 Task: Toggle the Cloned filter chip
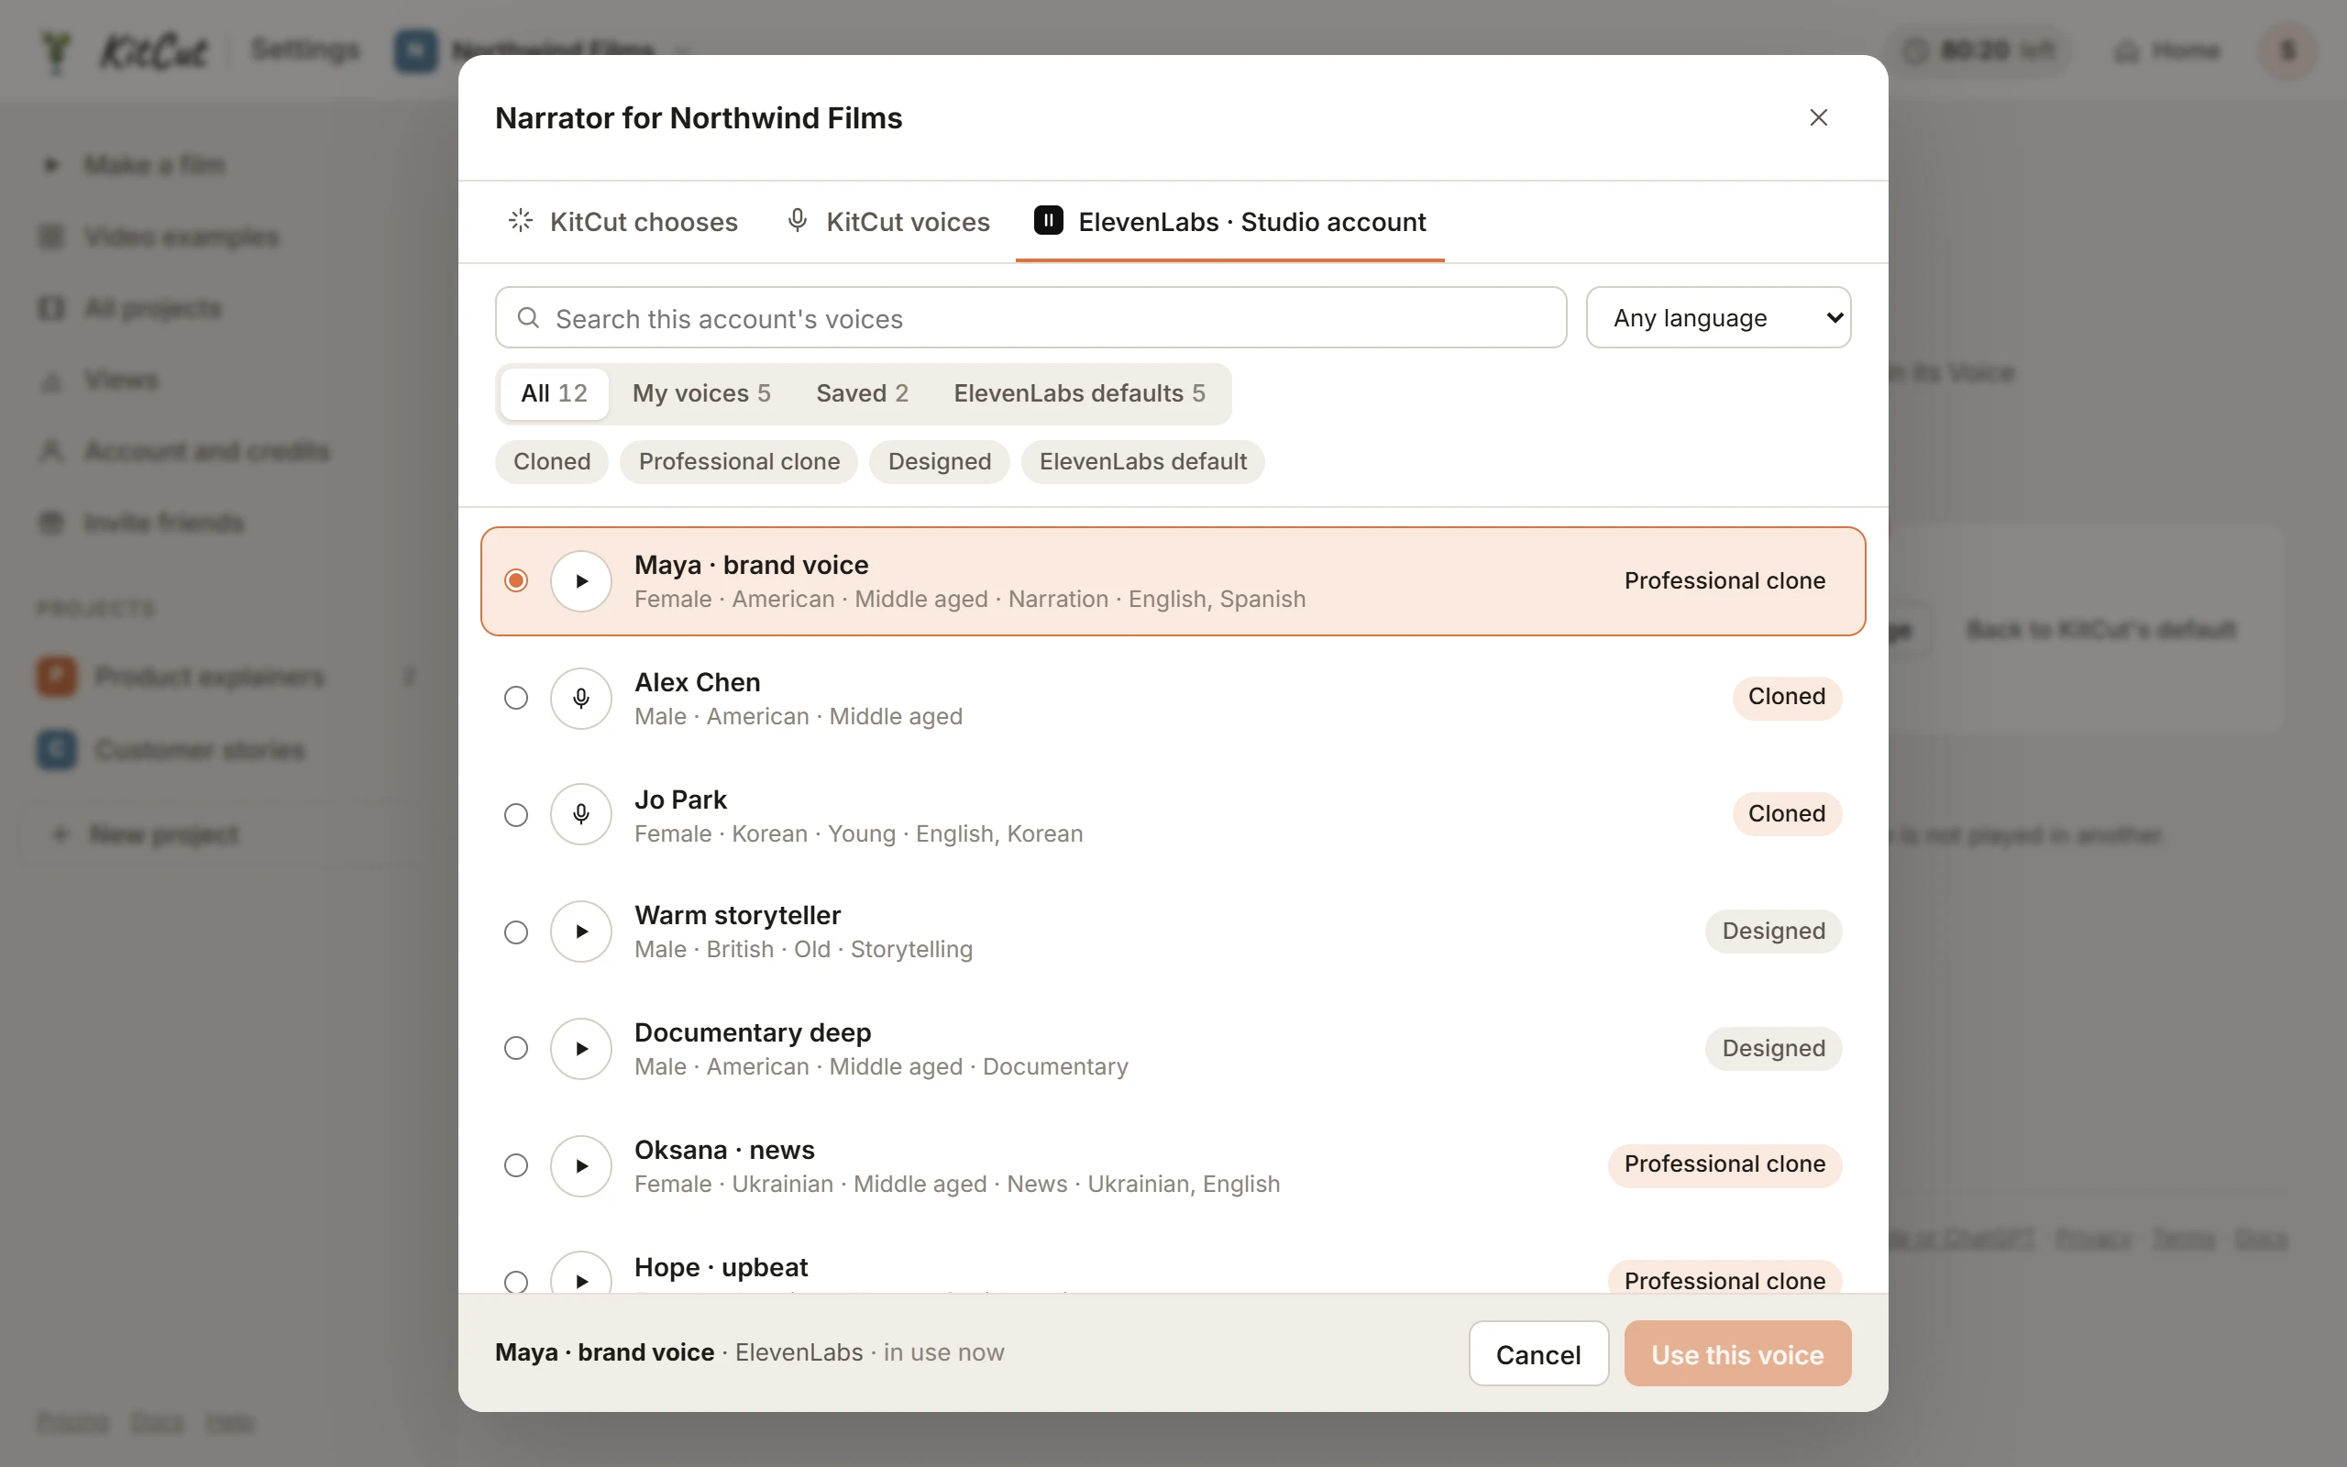pos(552,462)
